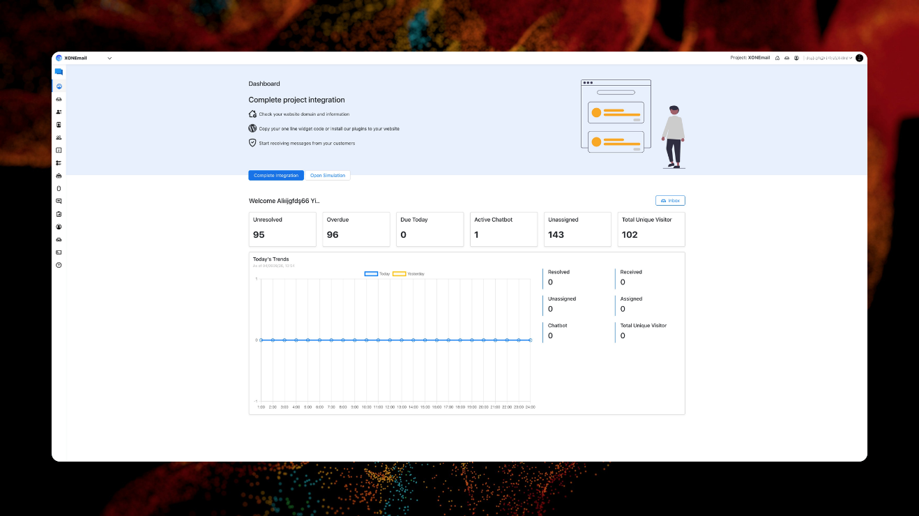This screenshot has width=919, height=516.
Task: Switch to the Open Simulation tab
Action: click(x=328, y=175)
